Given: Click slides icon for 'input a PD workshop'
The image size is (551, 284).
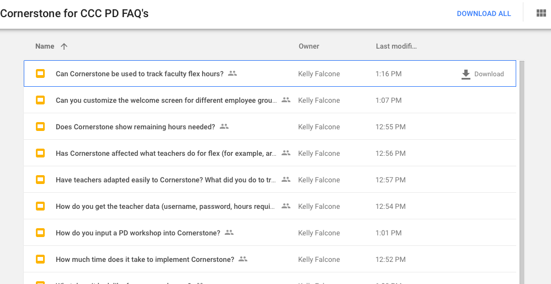Looking at the screenshot, I should (x=40, y=233).
